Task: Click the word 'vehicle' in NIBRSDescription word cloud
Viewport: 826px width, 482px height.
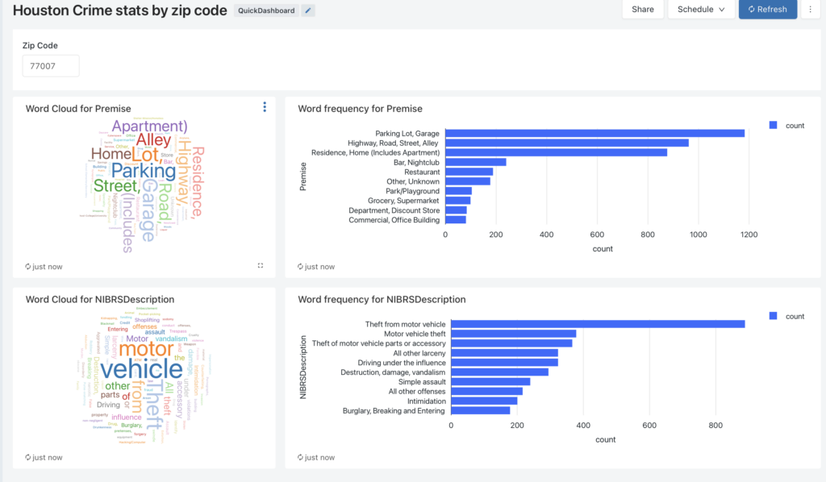Action: coord(141,369)
